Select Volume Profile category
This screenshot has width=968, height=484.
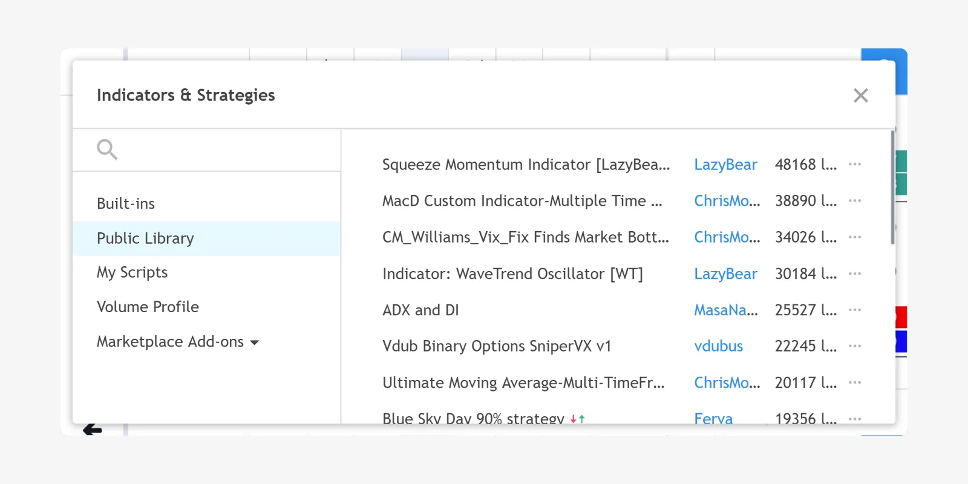click(148, 307)
